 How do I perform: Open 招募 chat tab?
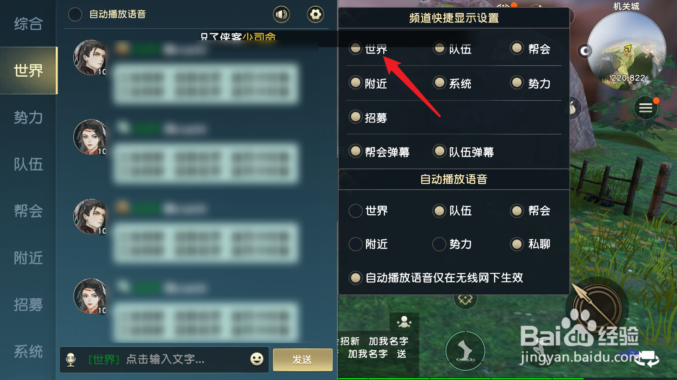click(28, 305)
